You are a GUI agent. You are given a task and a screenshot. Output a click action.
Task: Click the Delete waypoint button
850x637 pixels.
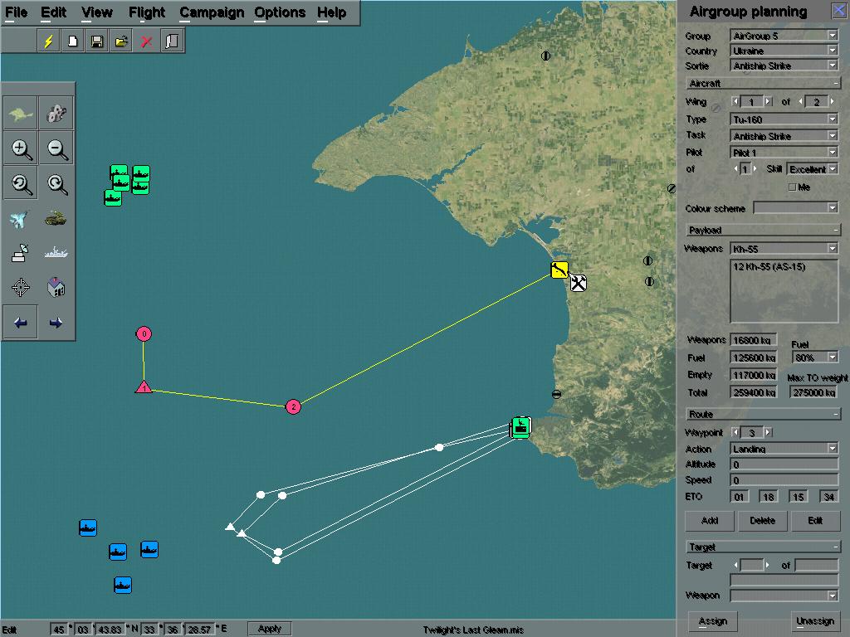pyautogui.click(x=762, y=521)
